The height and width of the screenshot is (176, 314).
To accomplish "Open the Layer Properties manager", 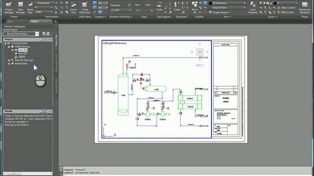I will (253, 8).
